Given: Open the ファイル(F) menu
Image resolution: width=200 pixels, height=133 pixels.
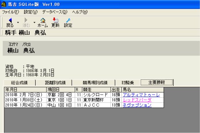Looking at the screenshot, I should tap(11, 12).
